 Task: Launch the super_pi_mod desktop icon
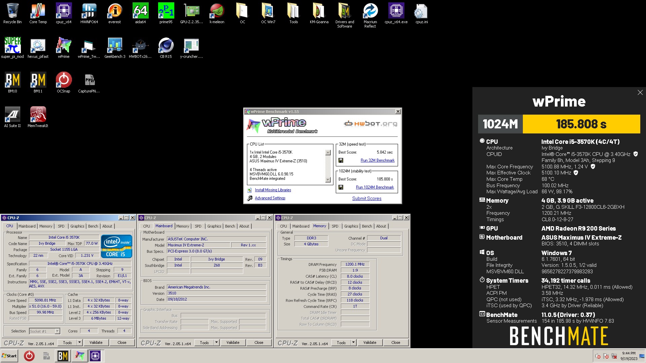click(x=12, y=48)
